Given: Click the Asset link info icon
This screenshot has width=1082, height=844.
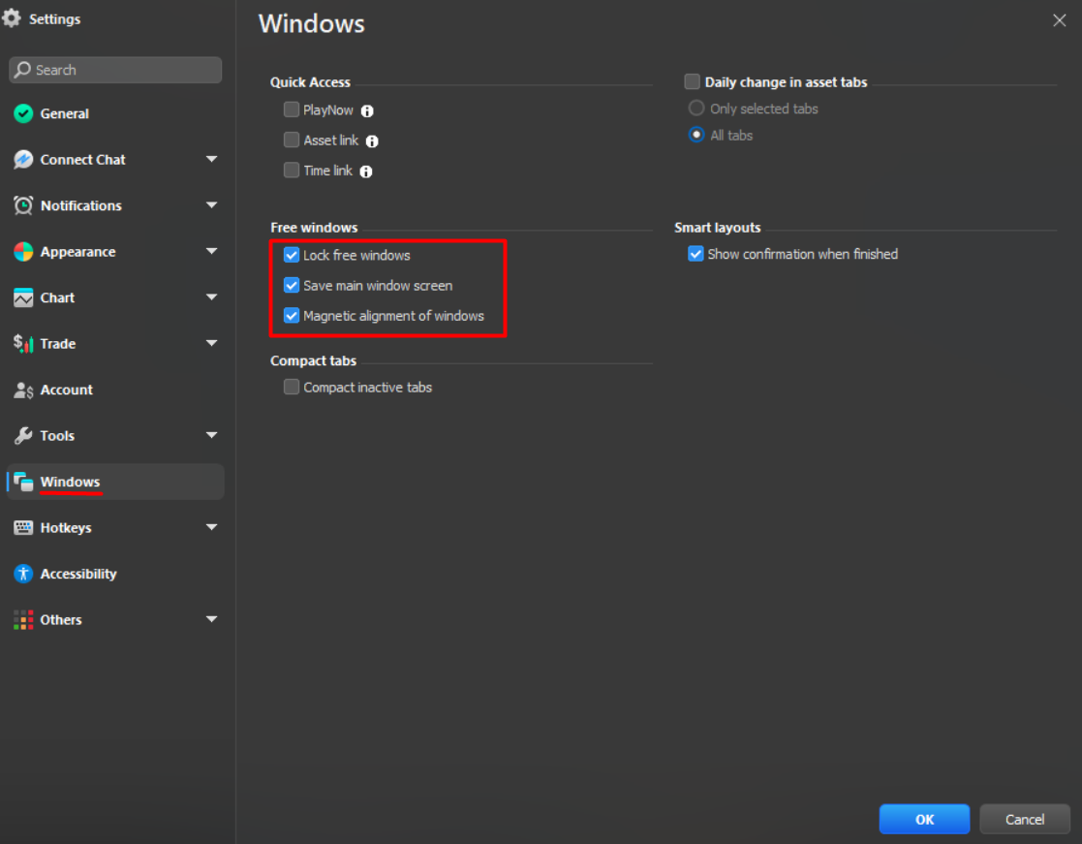Looking at the screenshot, I should click(372, 141).
